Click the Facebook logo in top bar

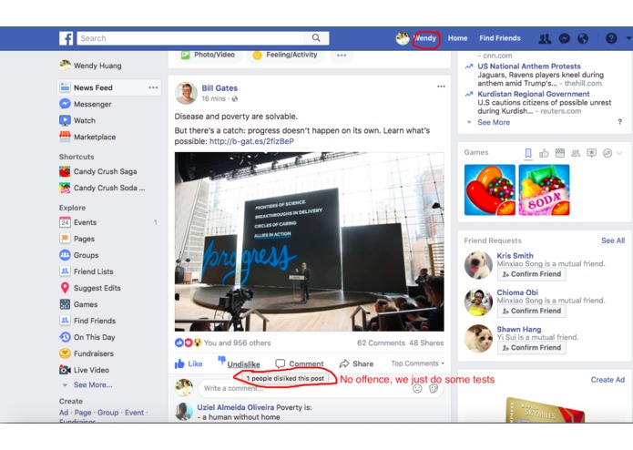(66, 38)
